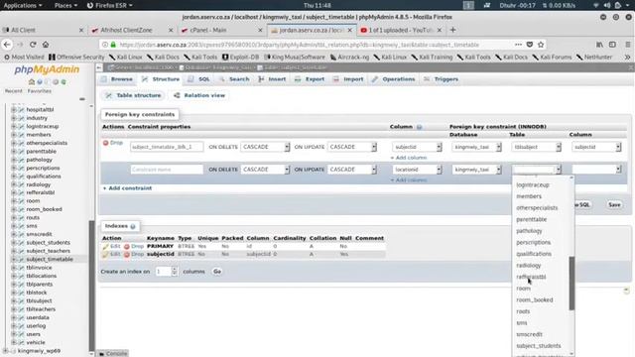The image size is (635, 357).
Task: Close the Afrihost ClientZone tab
Action: tap(171, 30)
